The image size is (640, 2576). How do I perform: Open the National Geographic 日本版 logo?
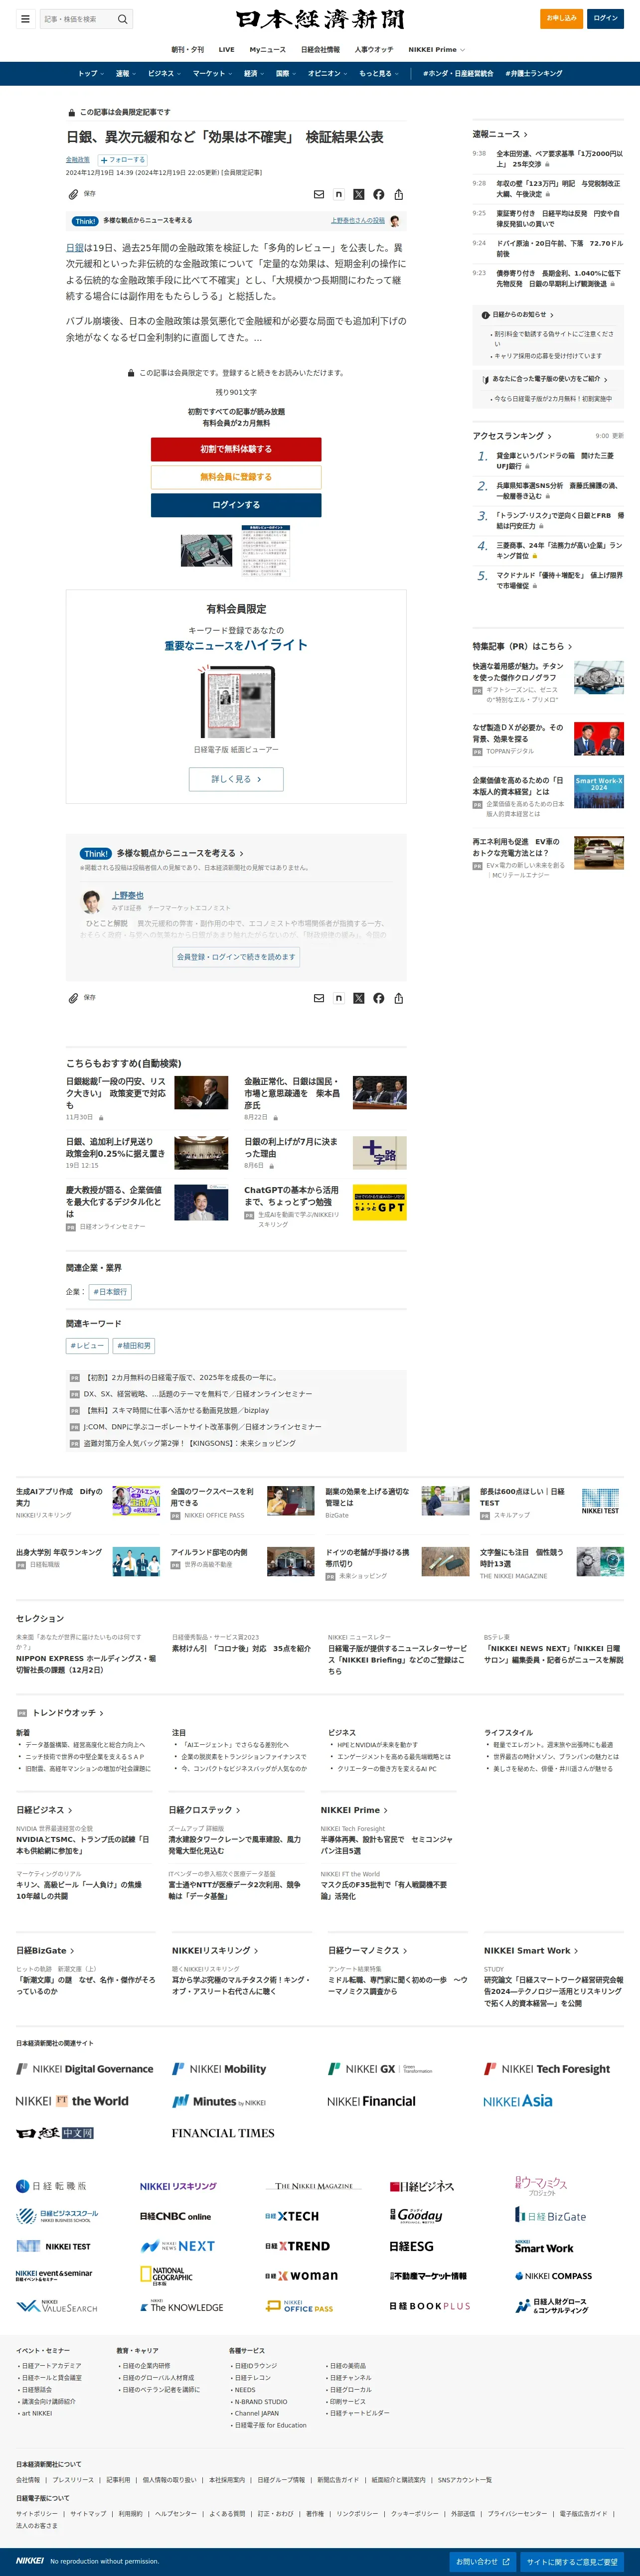click(x=166, y=2276)
